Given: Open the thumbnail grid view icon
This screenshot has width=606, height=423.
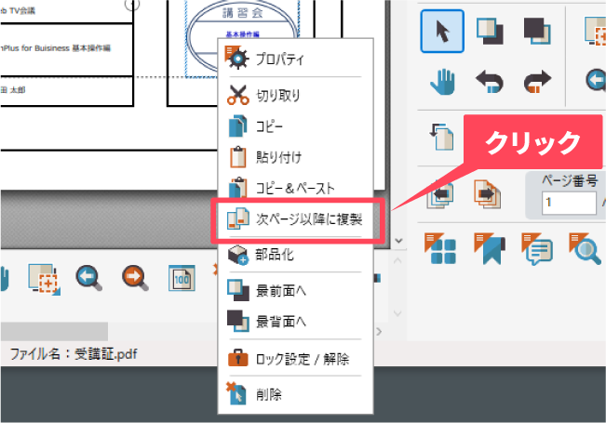Looking at the screenshot, I should 443,247.
